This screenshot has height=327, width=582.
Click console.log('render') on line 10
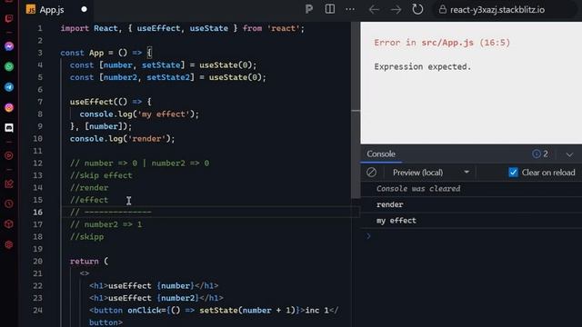point(122,139)
